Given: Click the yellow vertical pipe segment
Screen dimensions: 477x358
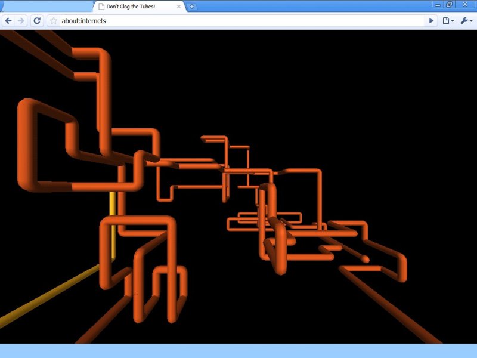Looking at the screenshot, I should click(x=112, y=226).
